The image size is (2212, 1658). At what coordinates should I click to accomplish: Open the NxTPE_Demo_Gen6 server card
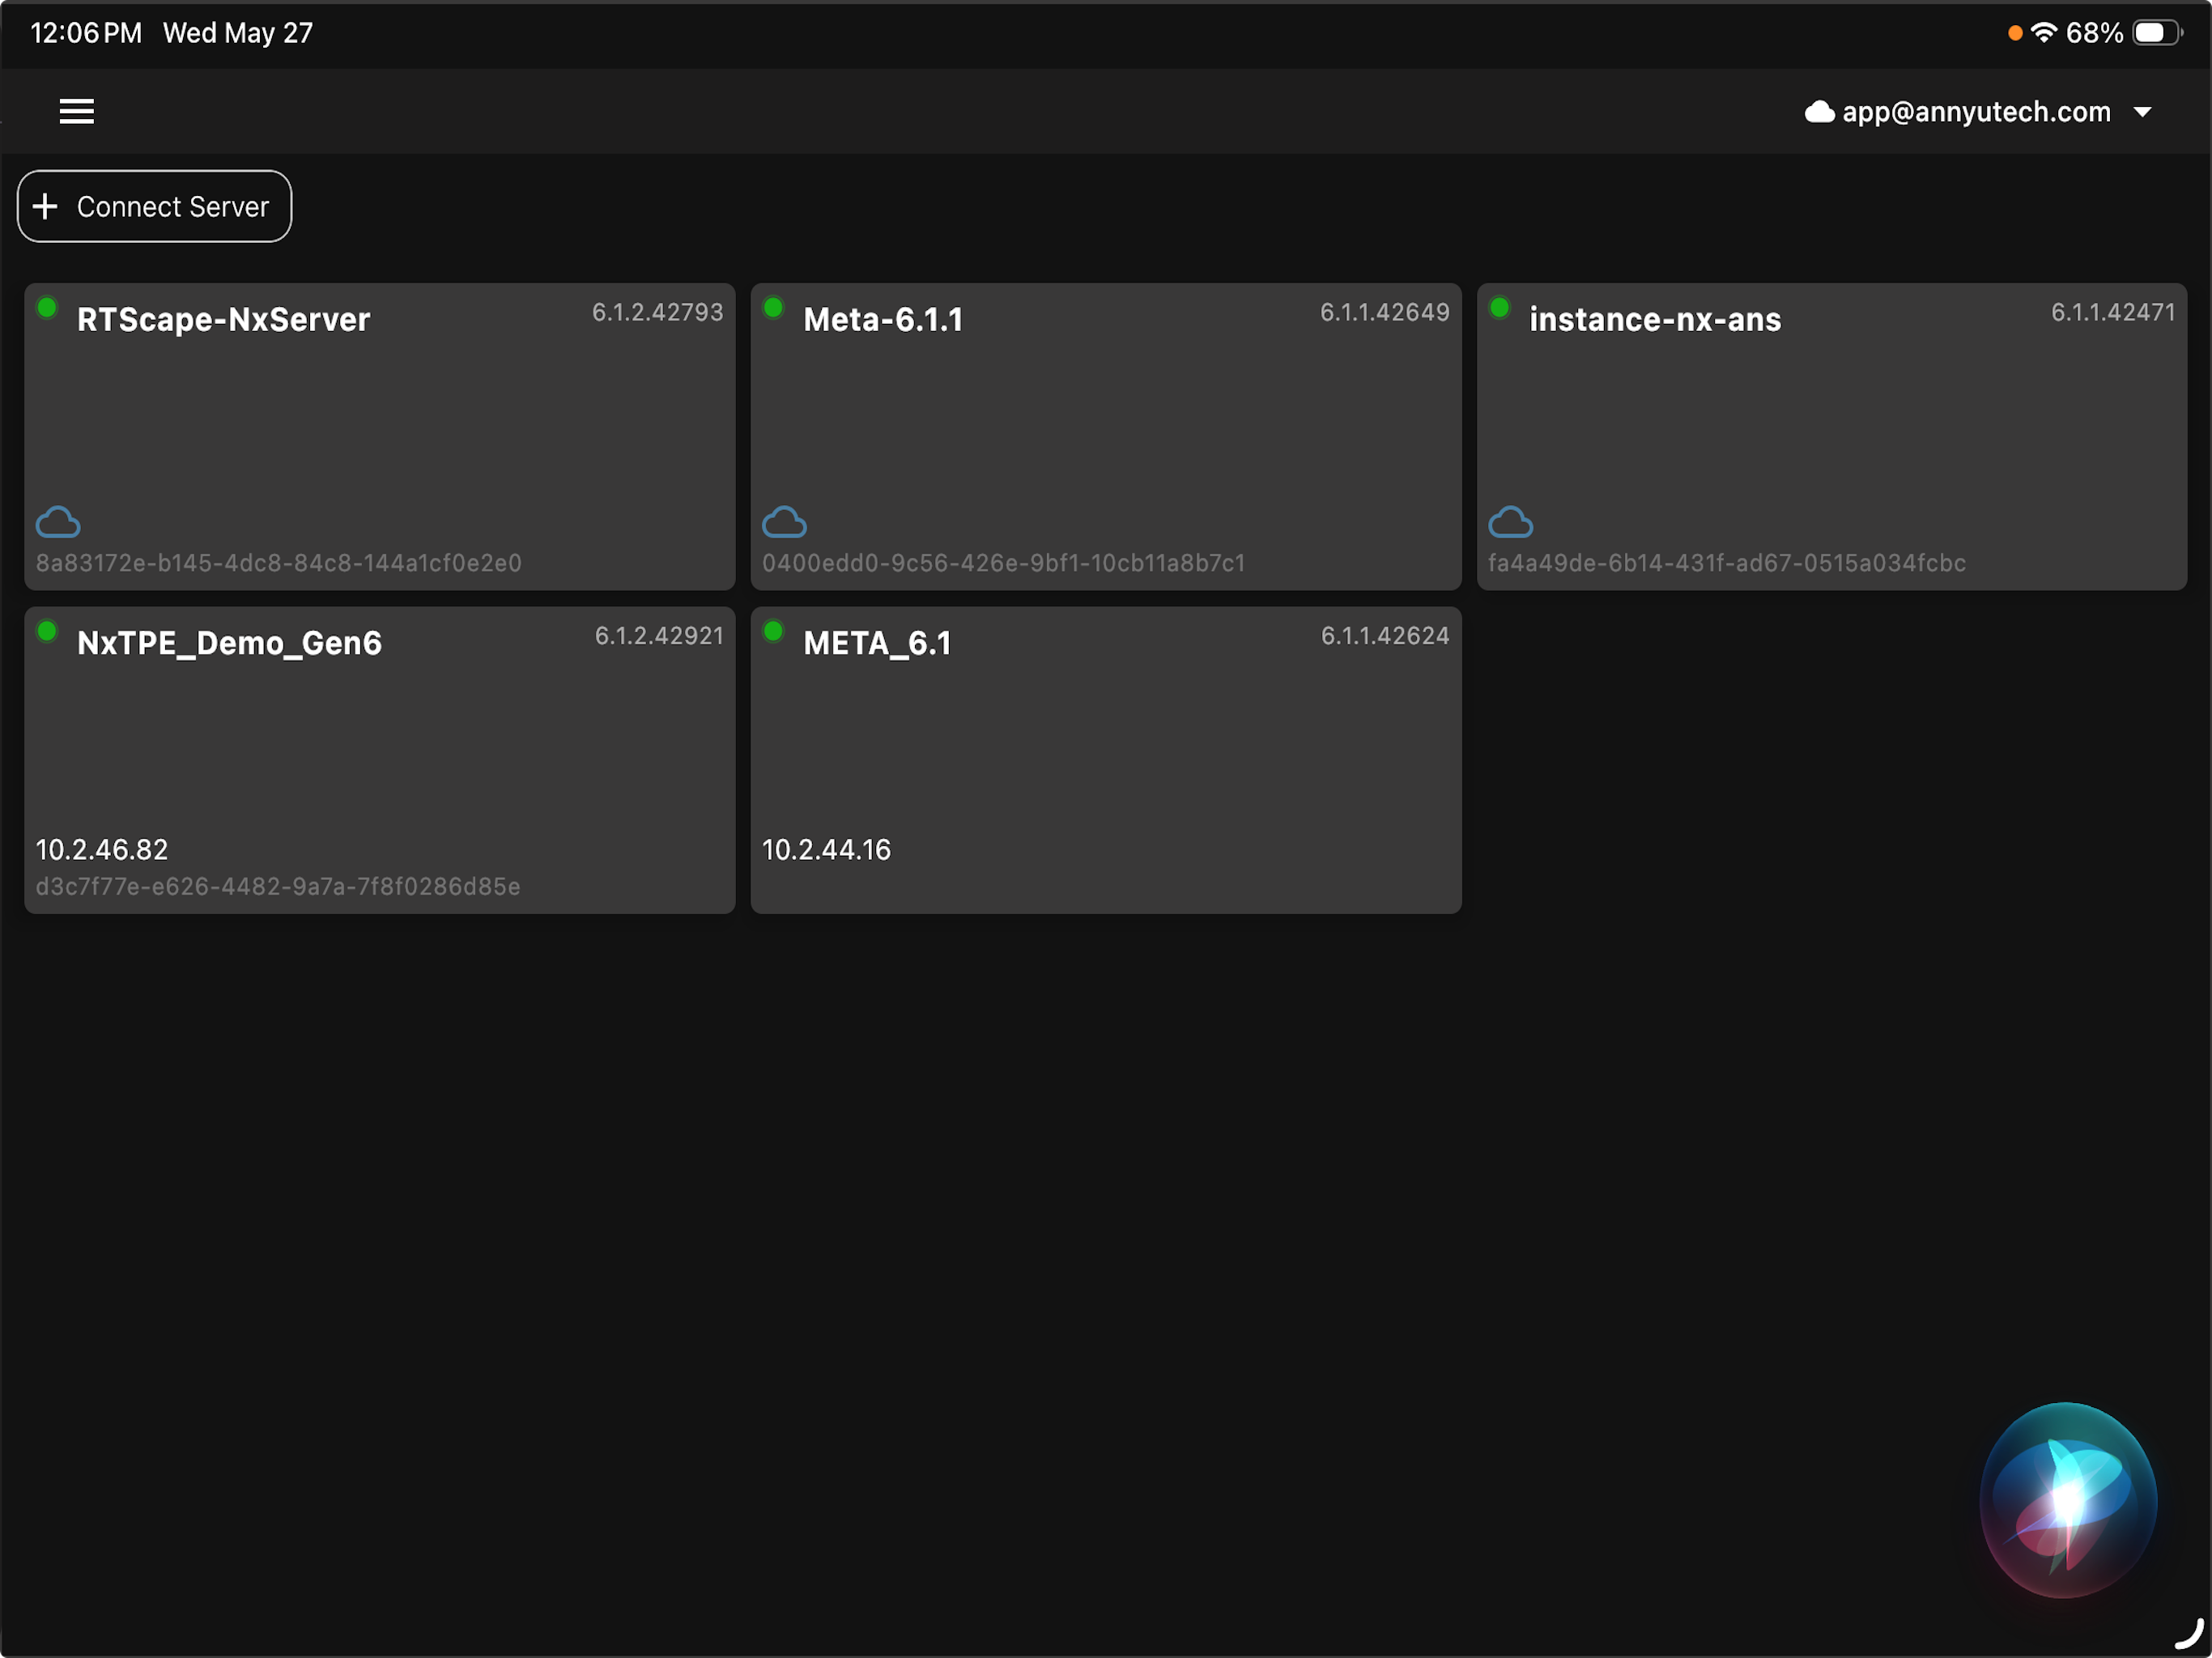[x=380, y=760]
